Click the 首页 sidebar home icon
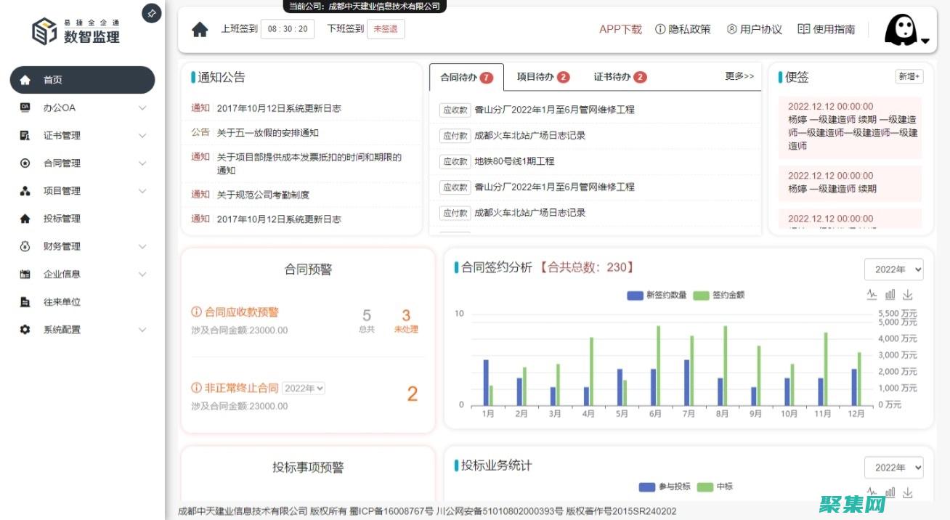The image size is (950, 520). [x=25, y=80]
